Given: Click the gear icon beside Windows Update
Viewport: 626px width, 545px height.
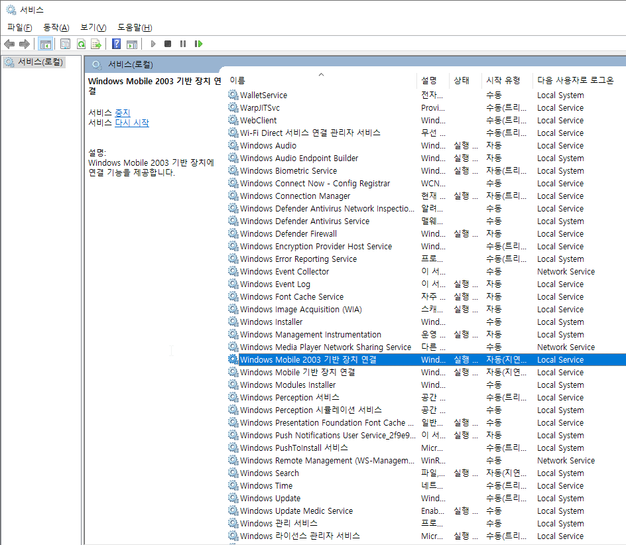Looking at the screenshot, I should click(233, 498).
